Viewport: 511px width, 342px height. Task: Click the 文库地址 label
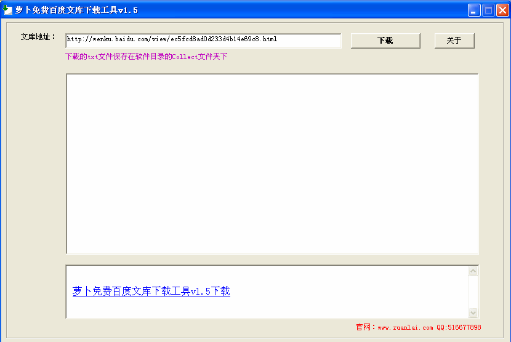(38, 37)
